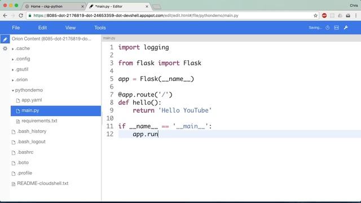Click the Chris profile name in Chrome

354,5
